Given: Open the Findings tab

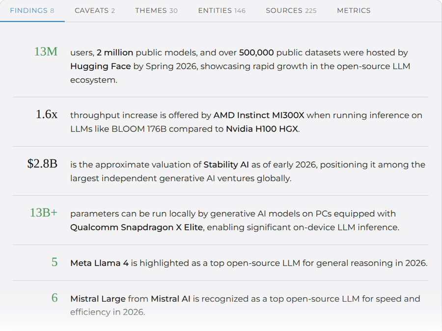Looking at the screenshot, I should click(x=32, y=11).
